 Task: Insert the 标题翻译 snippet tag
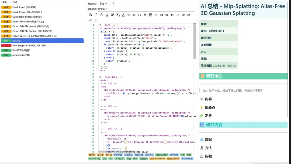pos(143,159)
